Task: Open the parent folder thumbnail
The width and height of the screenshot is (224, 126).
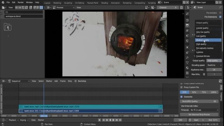Action: click(8, 27)
